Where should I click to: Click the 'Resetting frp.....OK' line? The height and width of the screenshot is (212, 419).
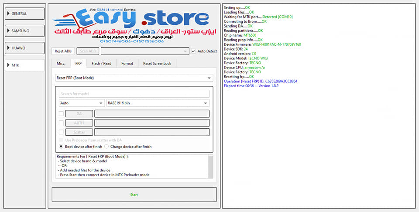(x=239, y=77)
